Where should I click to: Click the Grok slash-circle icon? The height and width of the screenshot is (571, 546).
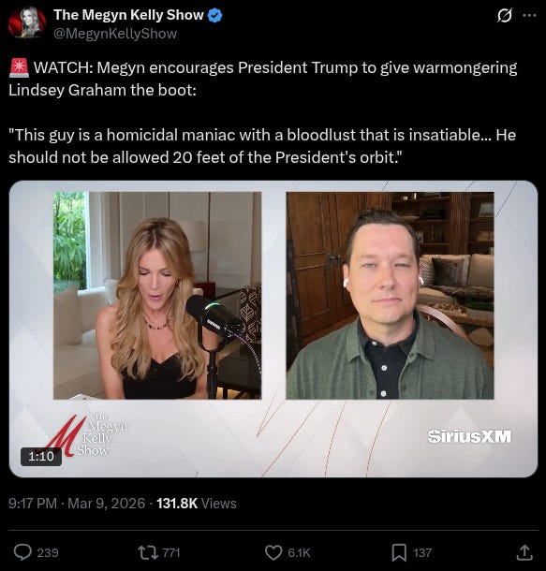[505, 15]
